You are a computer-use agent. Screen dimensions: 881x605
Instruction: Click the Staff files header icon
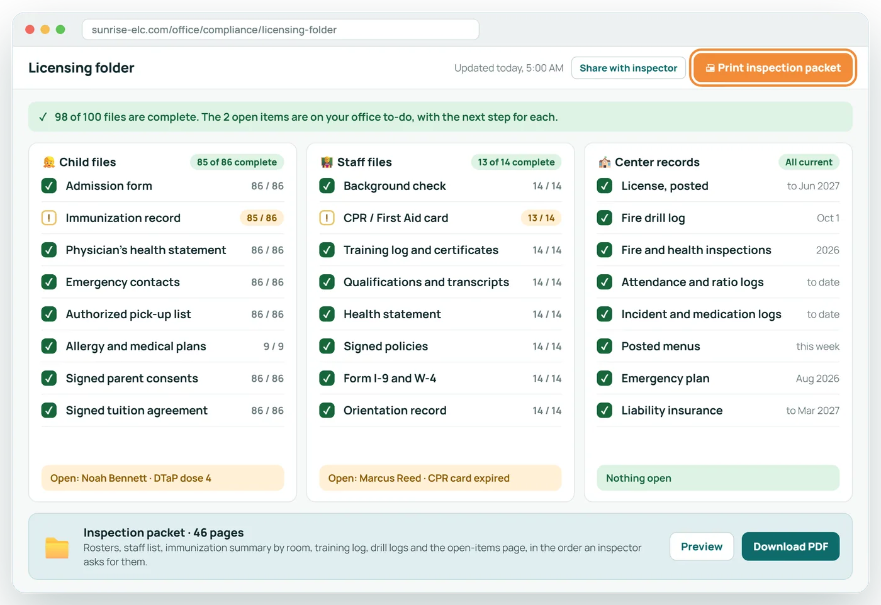327,162
